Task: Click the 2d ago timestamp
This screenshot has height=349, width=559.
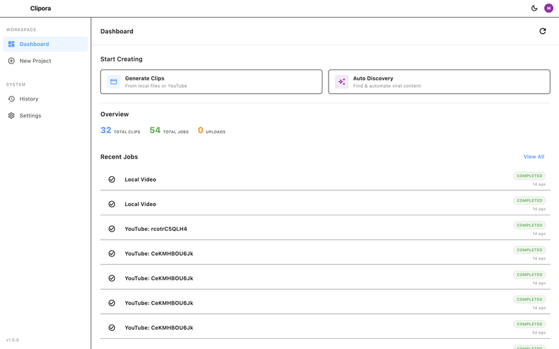Action: pos(539,333)
